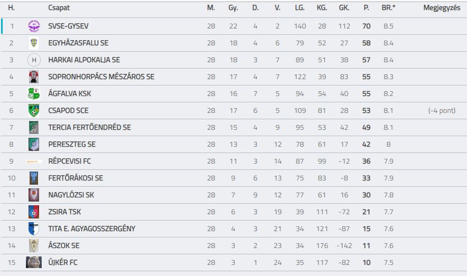Click the Fertőrákosi SE striped crest
The height and width of the screenshot is (276, 467).
(x=34, y=178)
